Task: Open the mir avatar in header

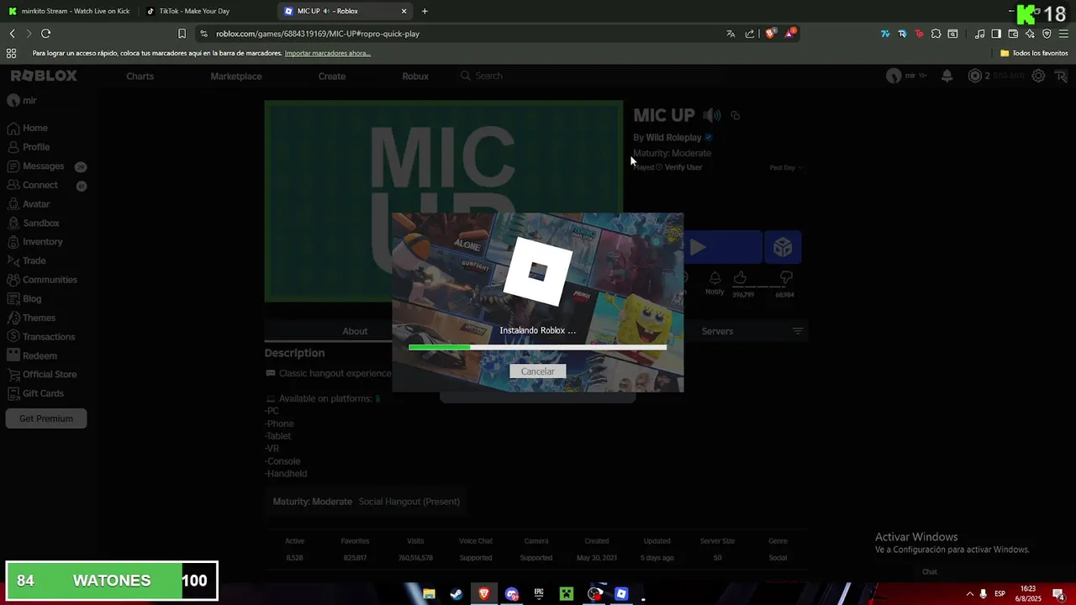Action: coord(894,76)
